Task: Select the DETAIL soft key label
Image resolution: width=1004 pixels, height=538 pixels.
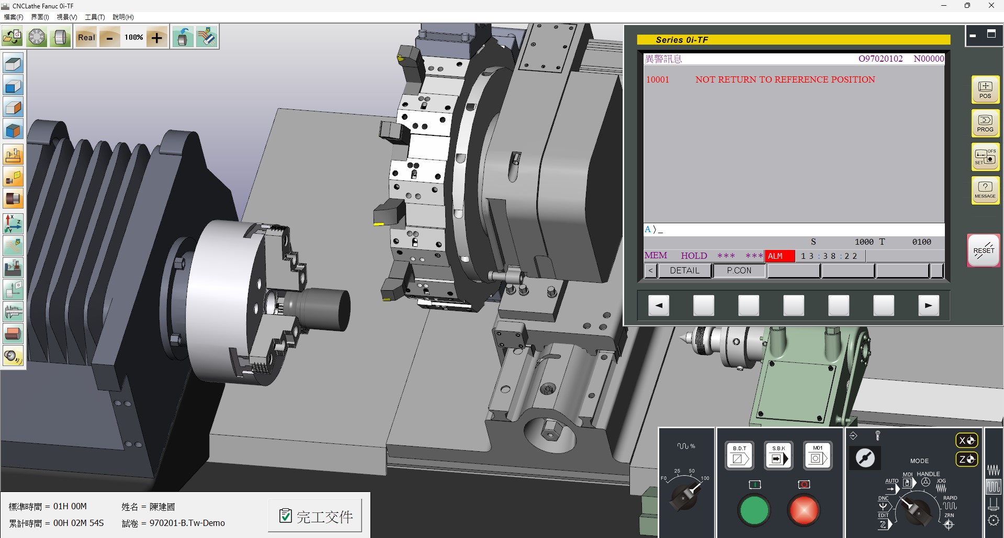Action: pyautogui.click(x=684, y=270)
